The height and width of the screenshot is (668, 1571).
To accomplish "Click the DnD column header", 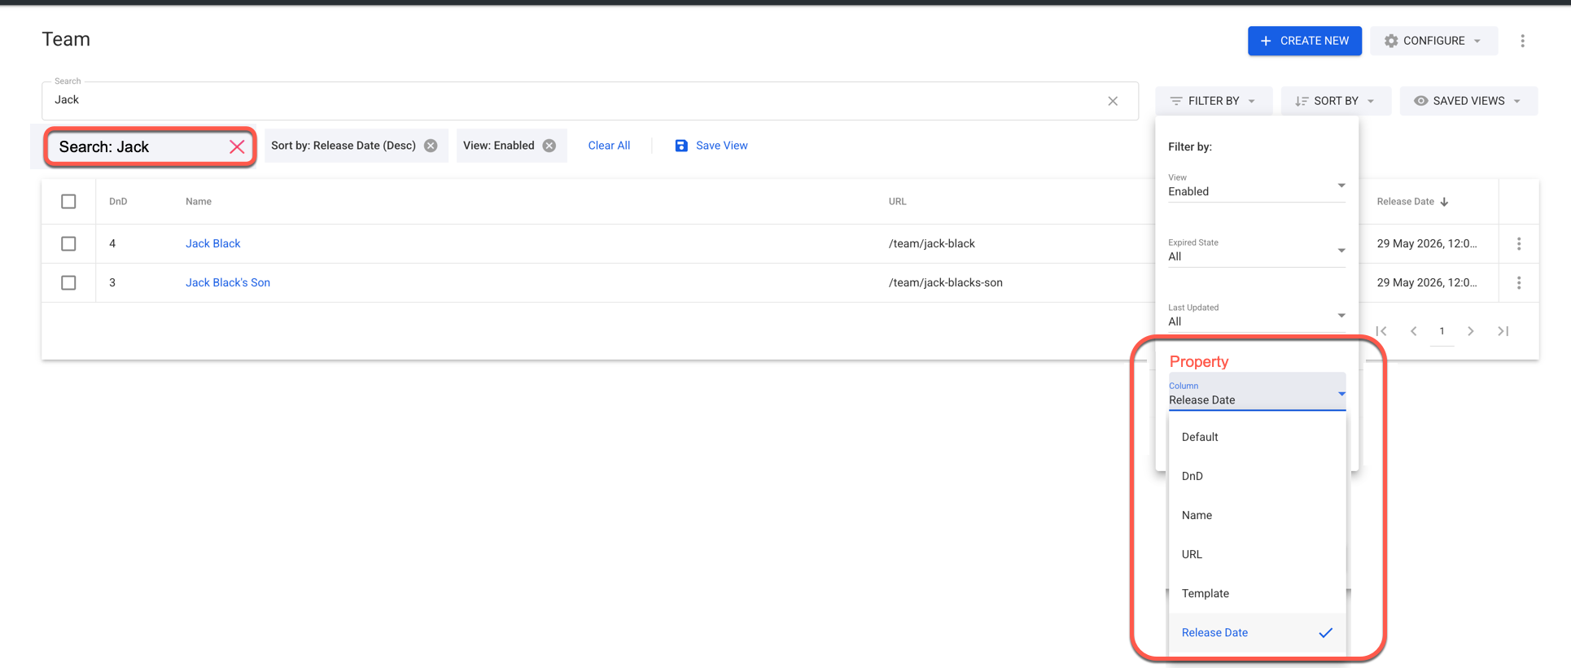I will pos(118,202).
